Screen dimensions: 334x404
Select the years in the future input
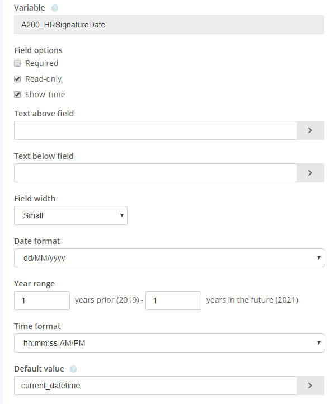(x=173, y=300)
